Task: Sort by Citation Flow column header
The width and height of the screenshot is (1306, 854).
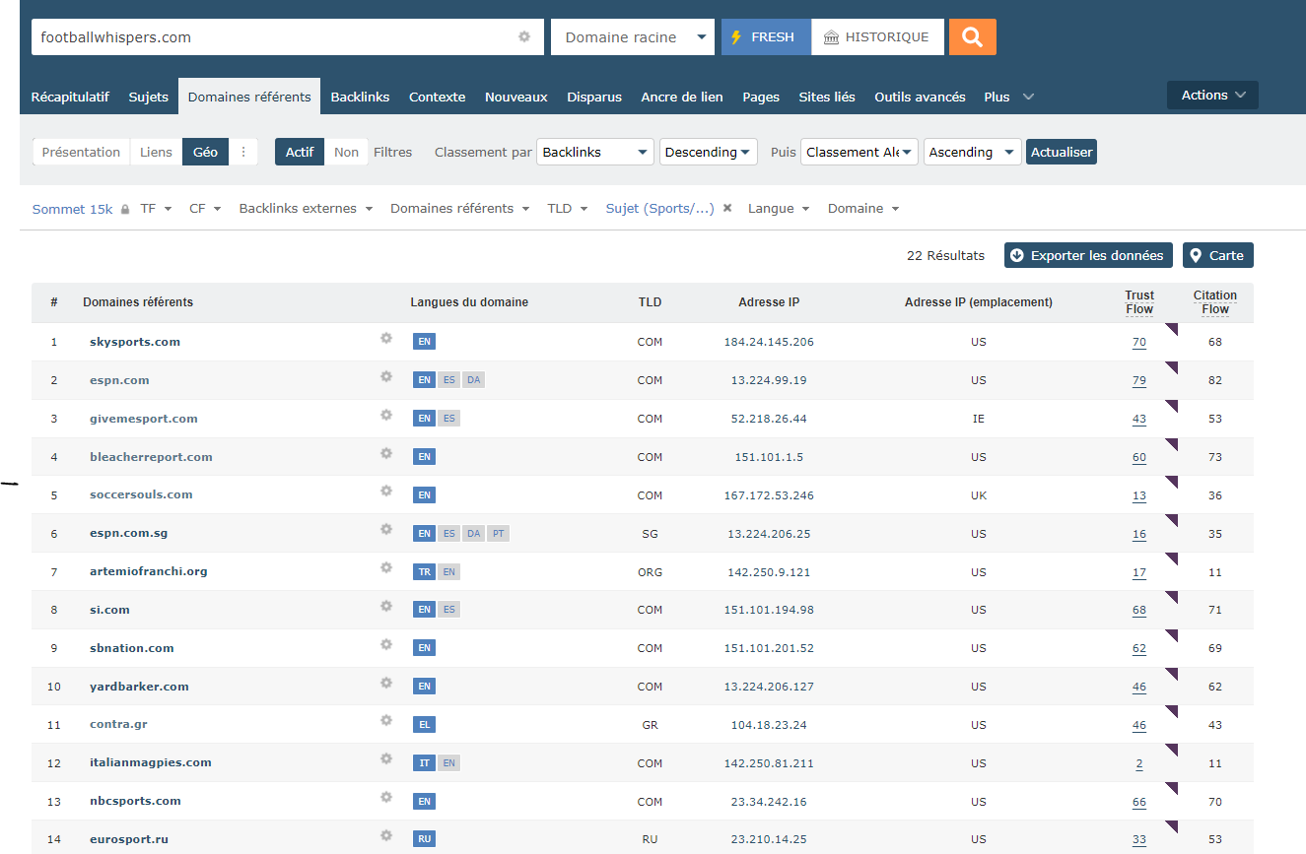Action: tap(1214, 301)
